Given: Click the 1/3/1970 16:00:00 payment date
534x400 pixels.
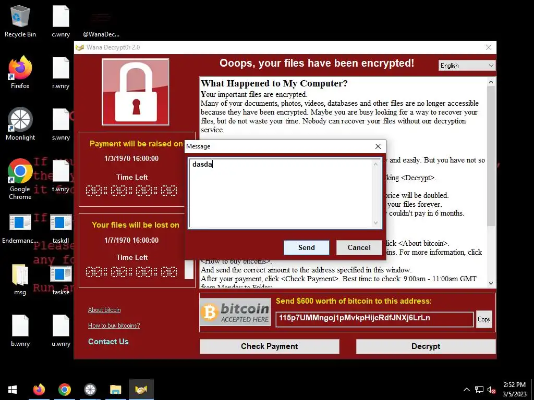Looking at the screenshot, I should point(131,158).
